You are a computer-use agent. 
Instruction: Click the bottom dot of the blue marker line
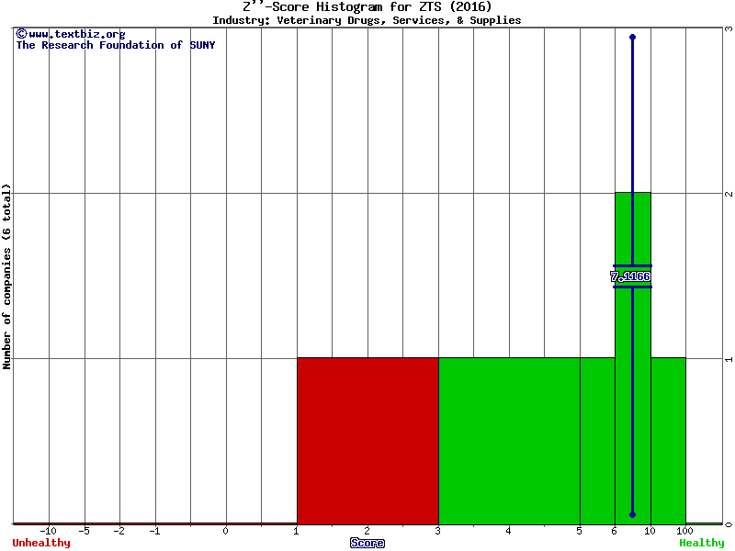pyautogui.click(x=632, y=514)
